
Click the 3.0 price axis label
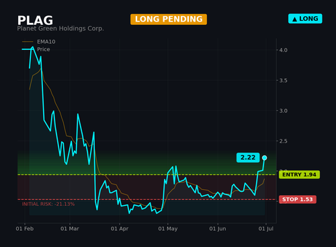(284, 110)
